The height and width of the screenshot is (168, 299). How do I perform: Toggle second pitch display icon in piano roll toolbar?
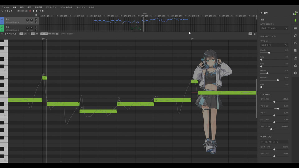point(46,34)
